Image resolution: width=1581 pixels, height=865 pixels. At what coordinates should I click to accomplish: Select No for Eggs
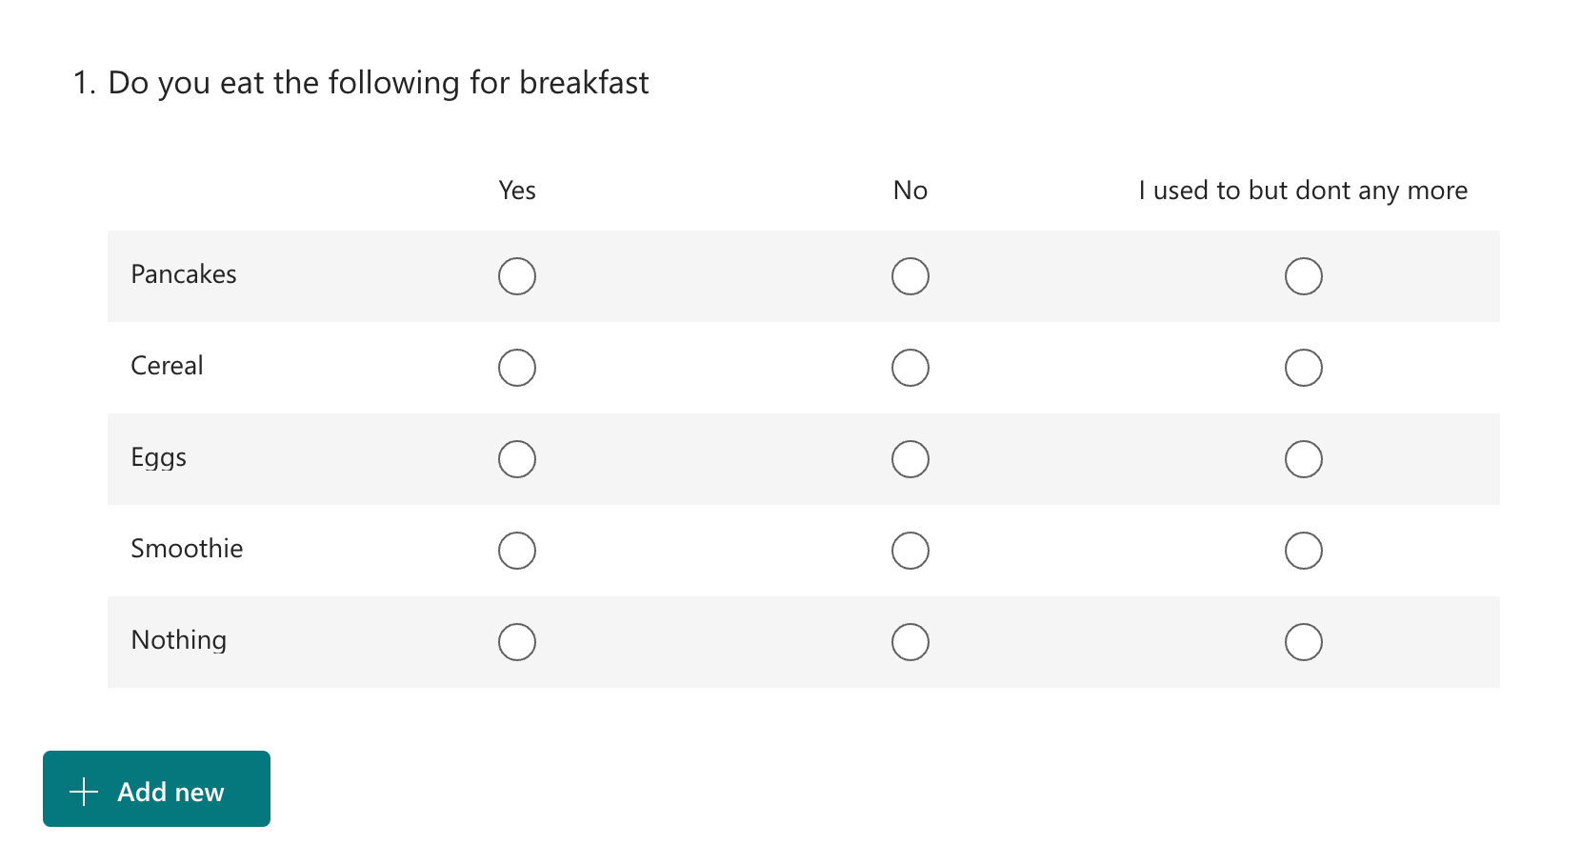point(910,458)
